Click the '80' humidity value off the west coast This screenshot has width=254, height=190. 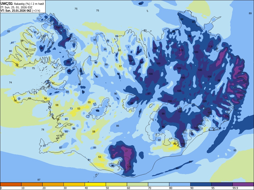click(x=10, y=51)
